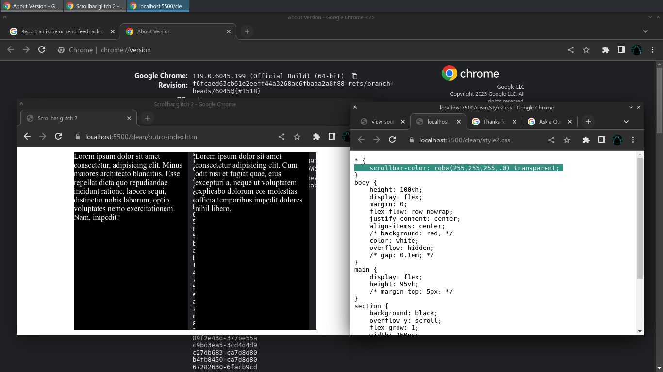Click the style2.css page vertical scrollbar
This screenshot has width=663, height=372.
tap(640, 218)
